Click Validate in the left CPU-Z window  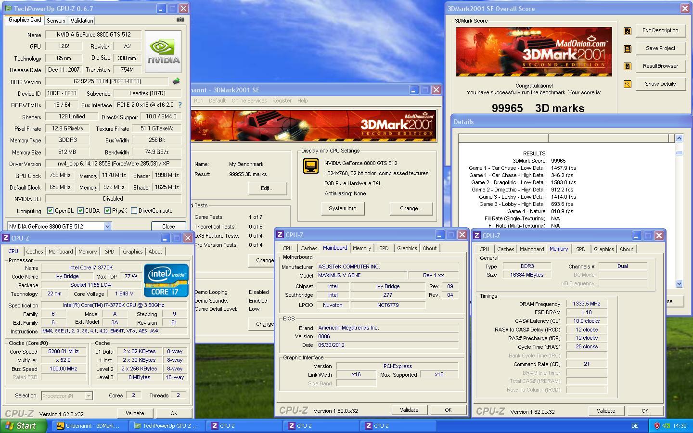coord(135,413)
